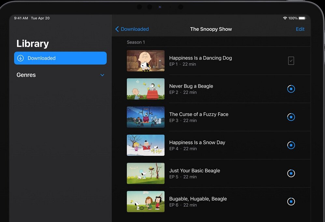Tap the Wi-Fi status icon
Viewport: 325px width, 222px height.
point(285,18)
